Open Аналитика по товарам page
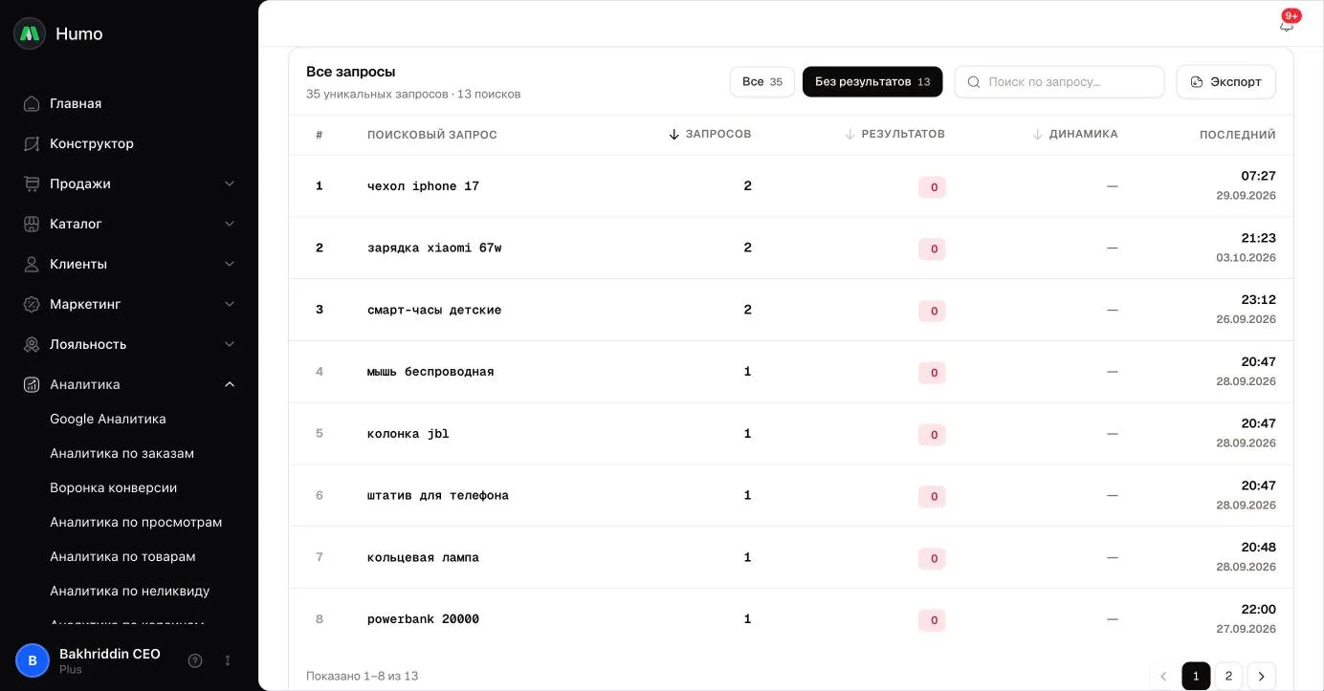The height and width of the screenshot is (691, 1324). point(122,556)
